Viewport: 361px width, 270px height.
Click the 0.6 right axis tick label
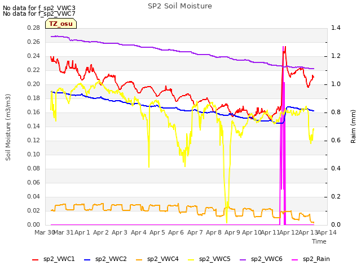336,140
